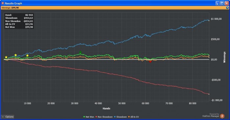Click the Winnings: $99,98 header text
The image size is (230, 120).
[10, 8]
